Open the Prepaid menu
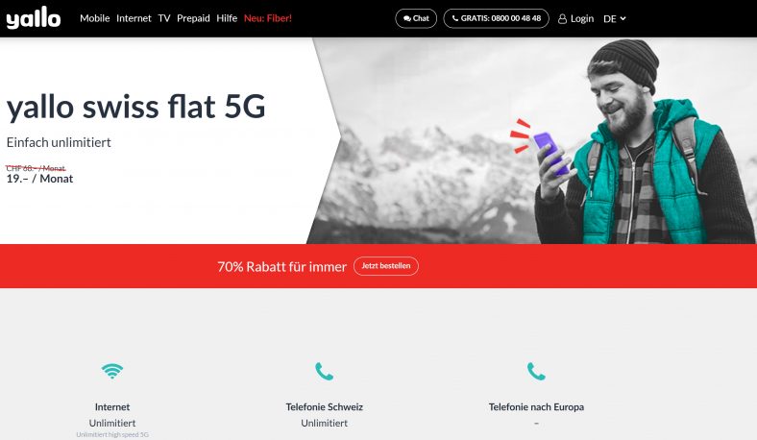The image size is (757, 440). point(193,18)
